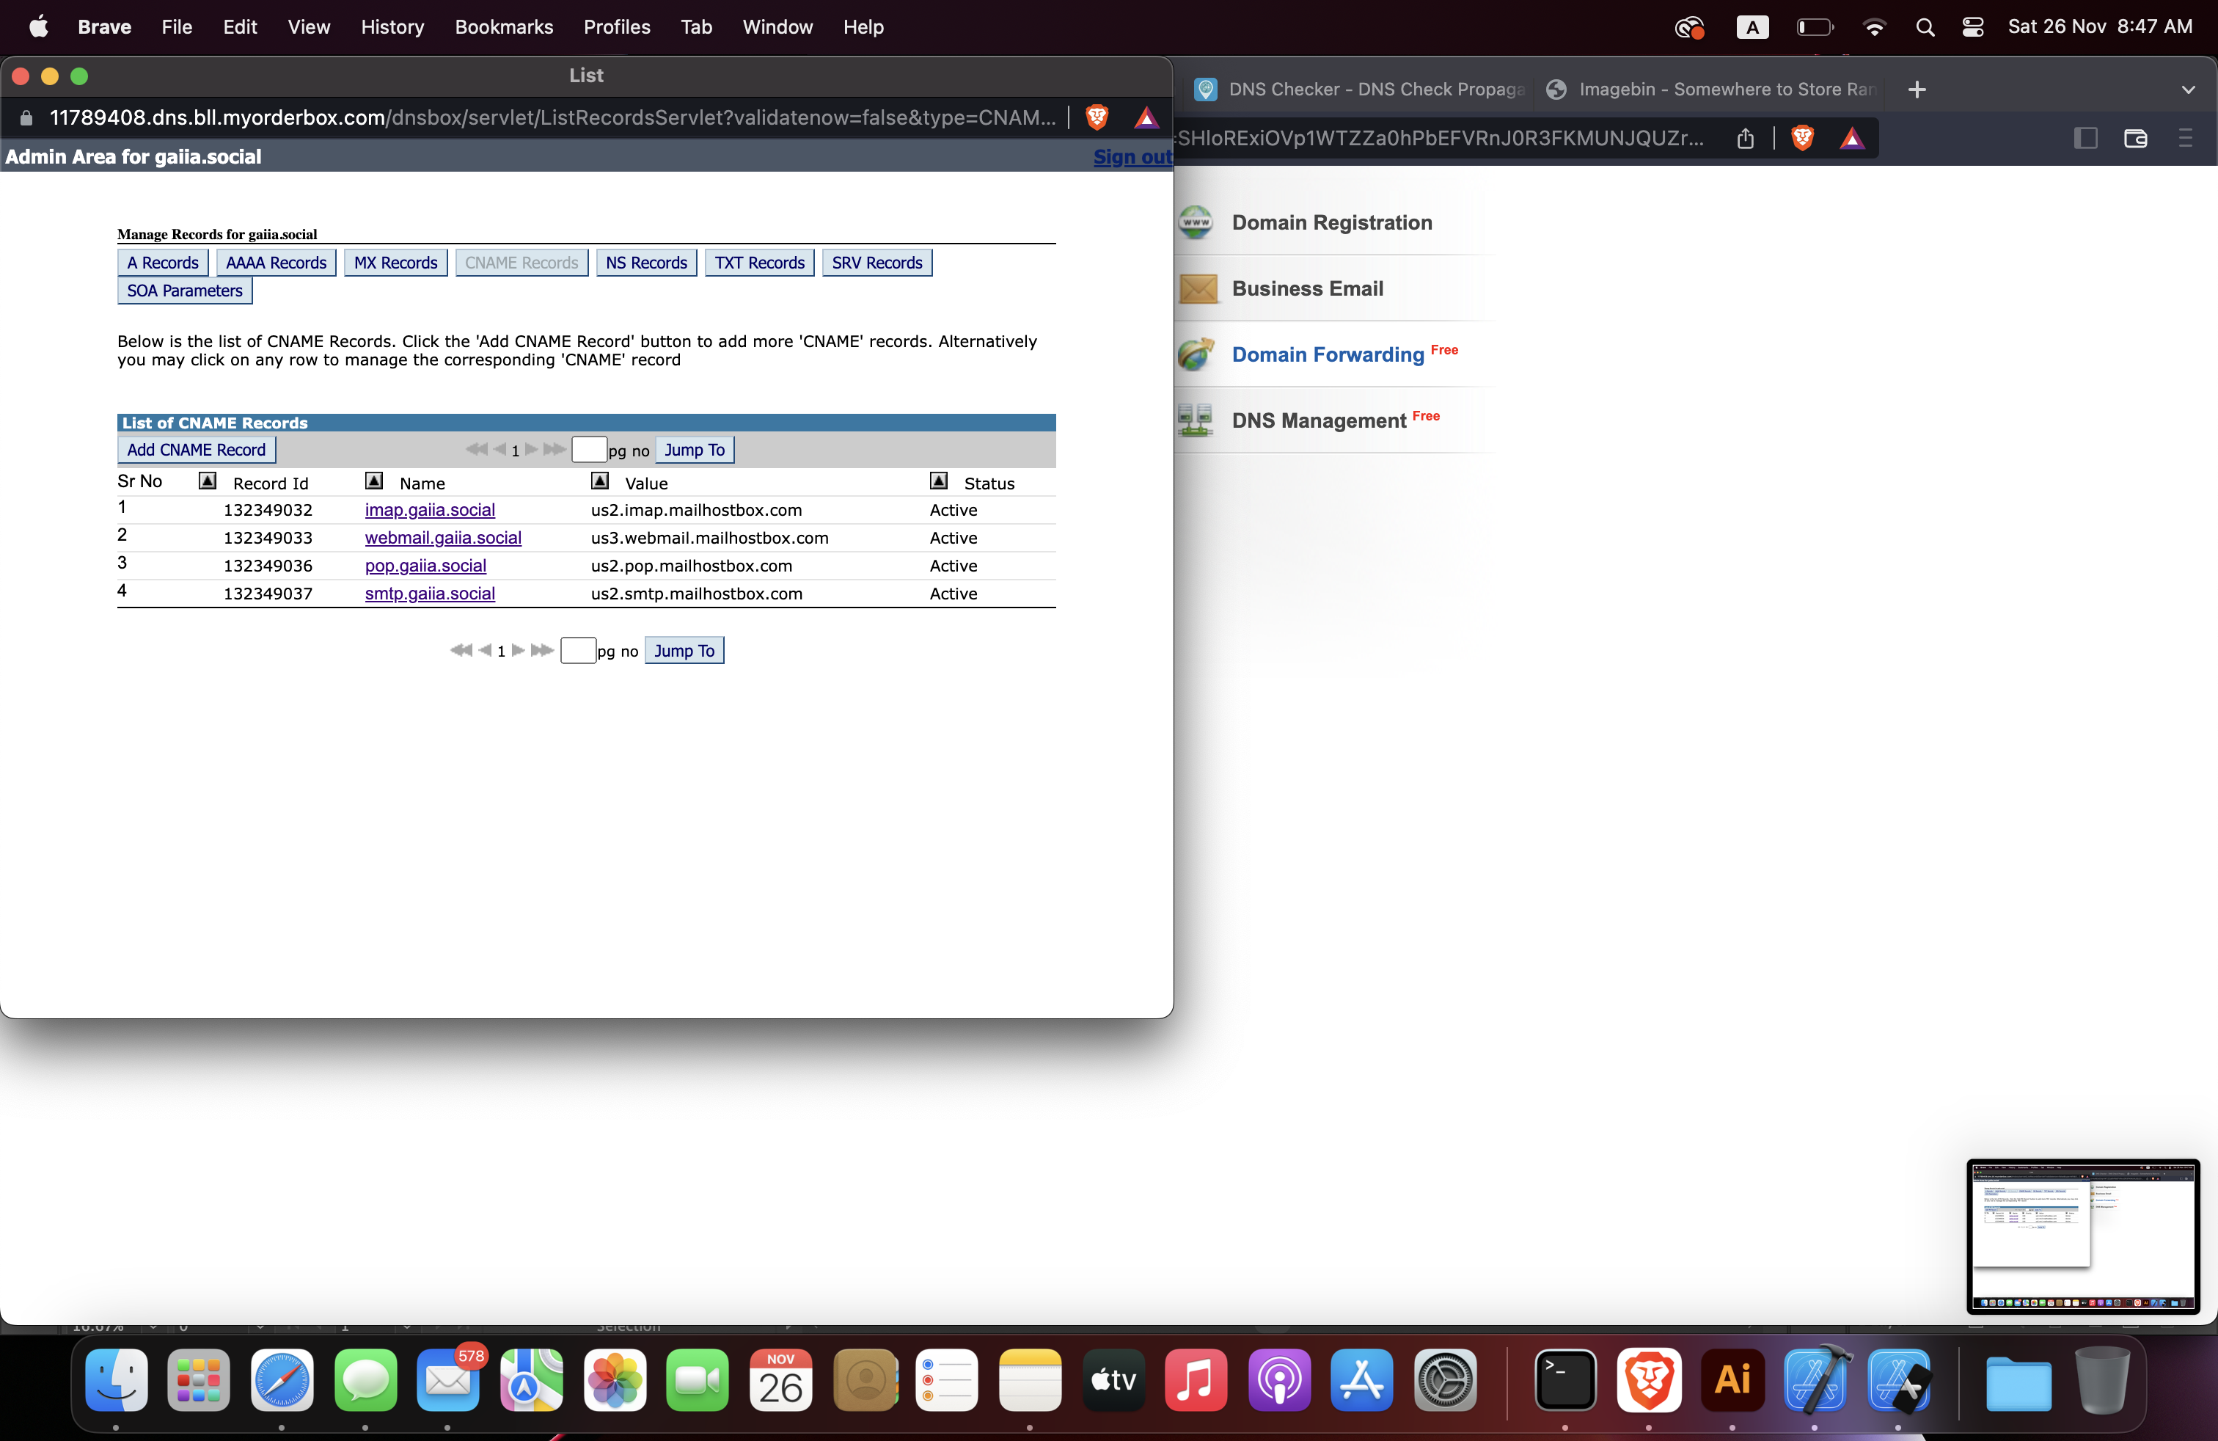Click the Brave Shields lion icon in List window
The height and width of the screenshot is (1441, 2218).
coord(1097,117)
